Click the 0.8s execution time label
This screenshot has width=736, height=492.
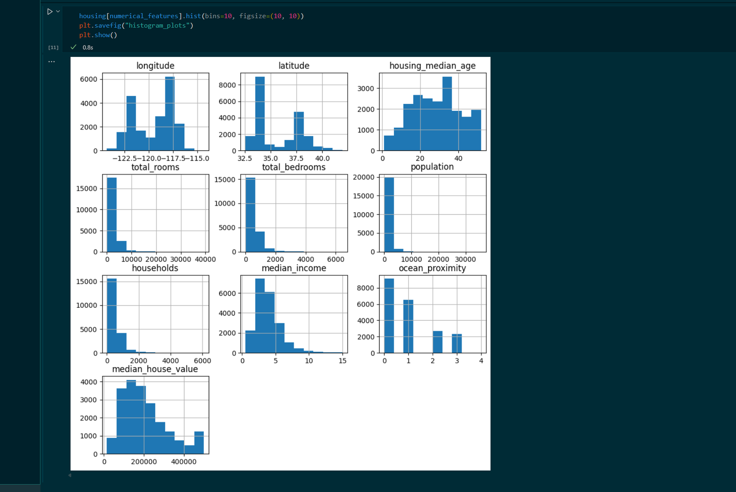tap(88, 47)
